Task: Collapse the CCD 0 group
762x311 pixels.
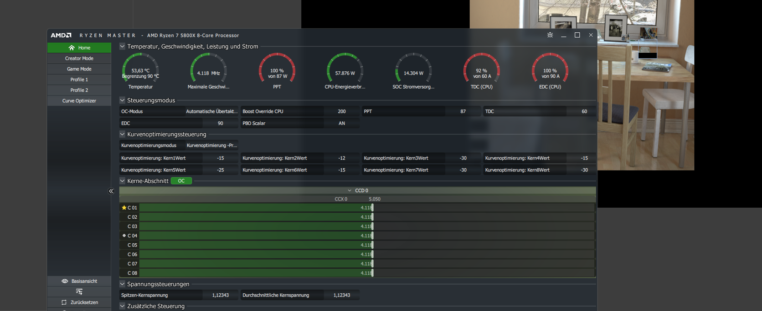Action: (x=350, y=191)
